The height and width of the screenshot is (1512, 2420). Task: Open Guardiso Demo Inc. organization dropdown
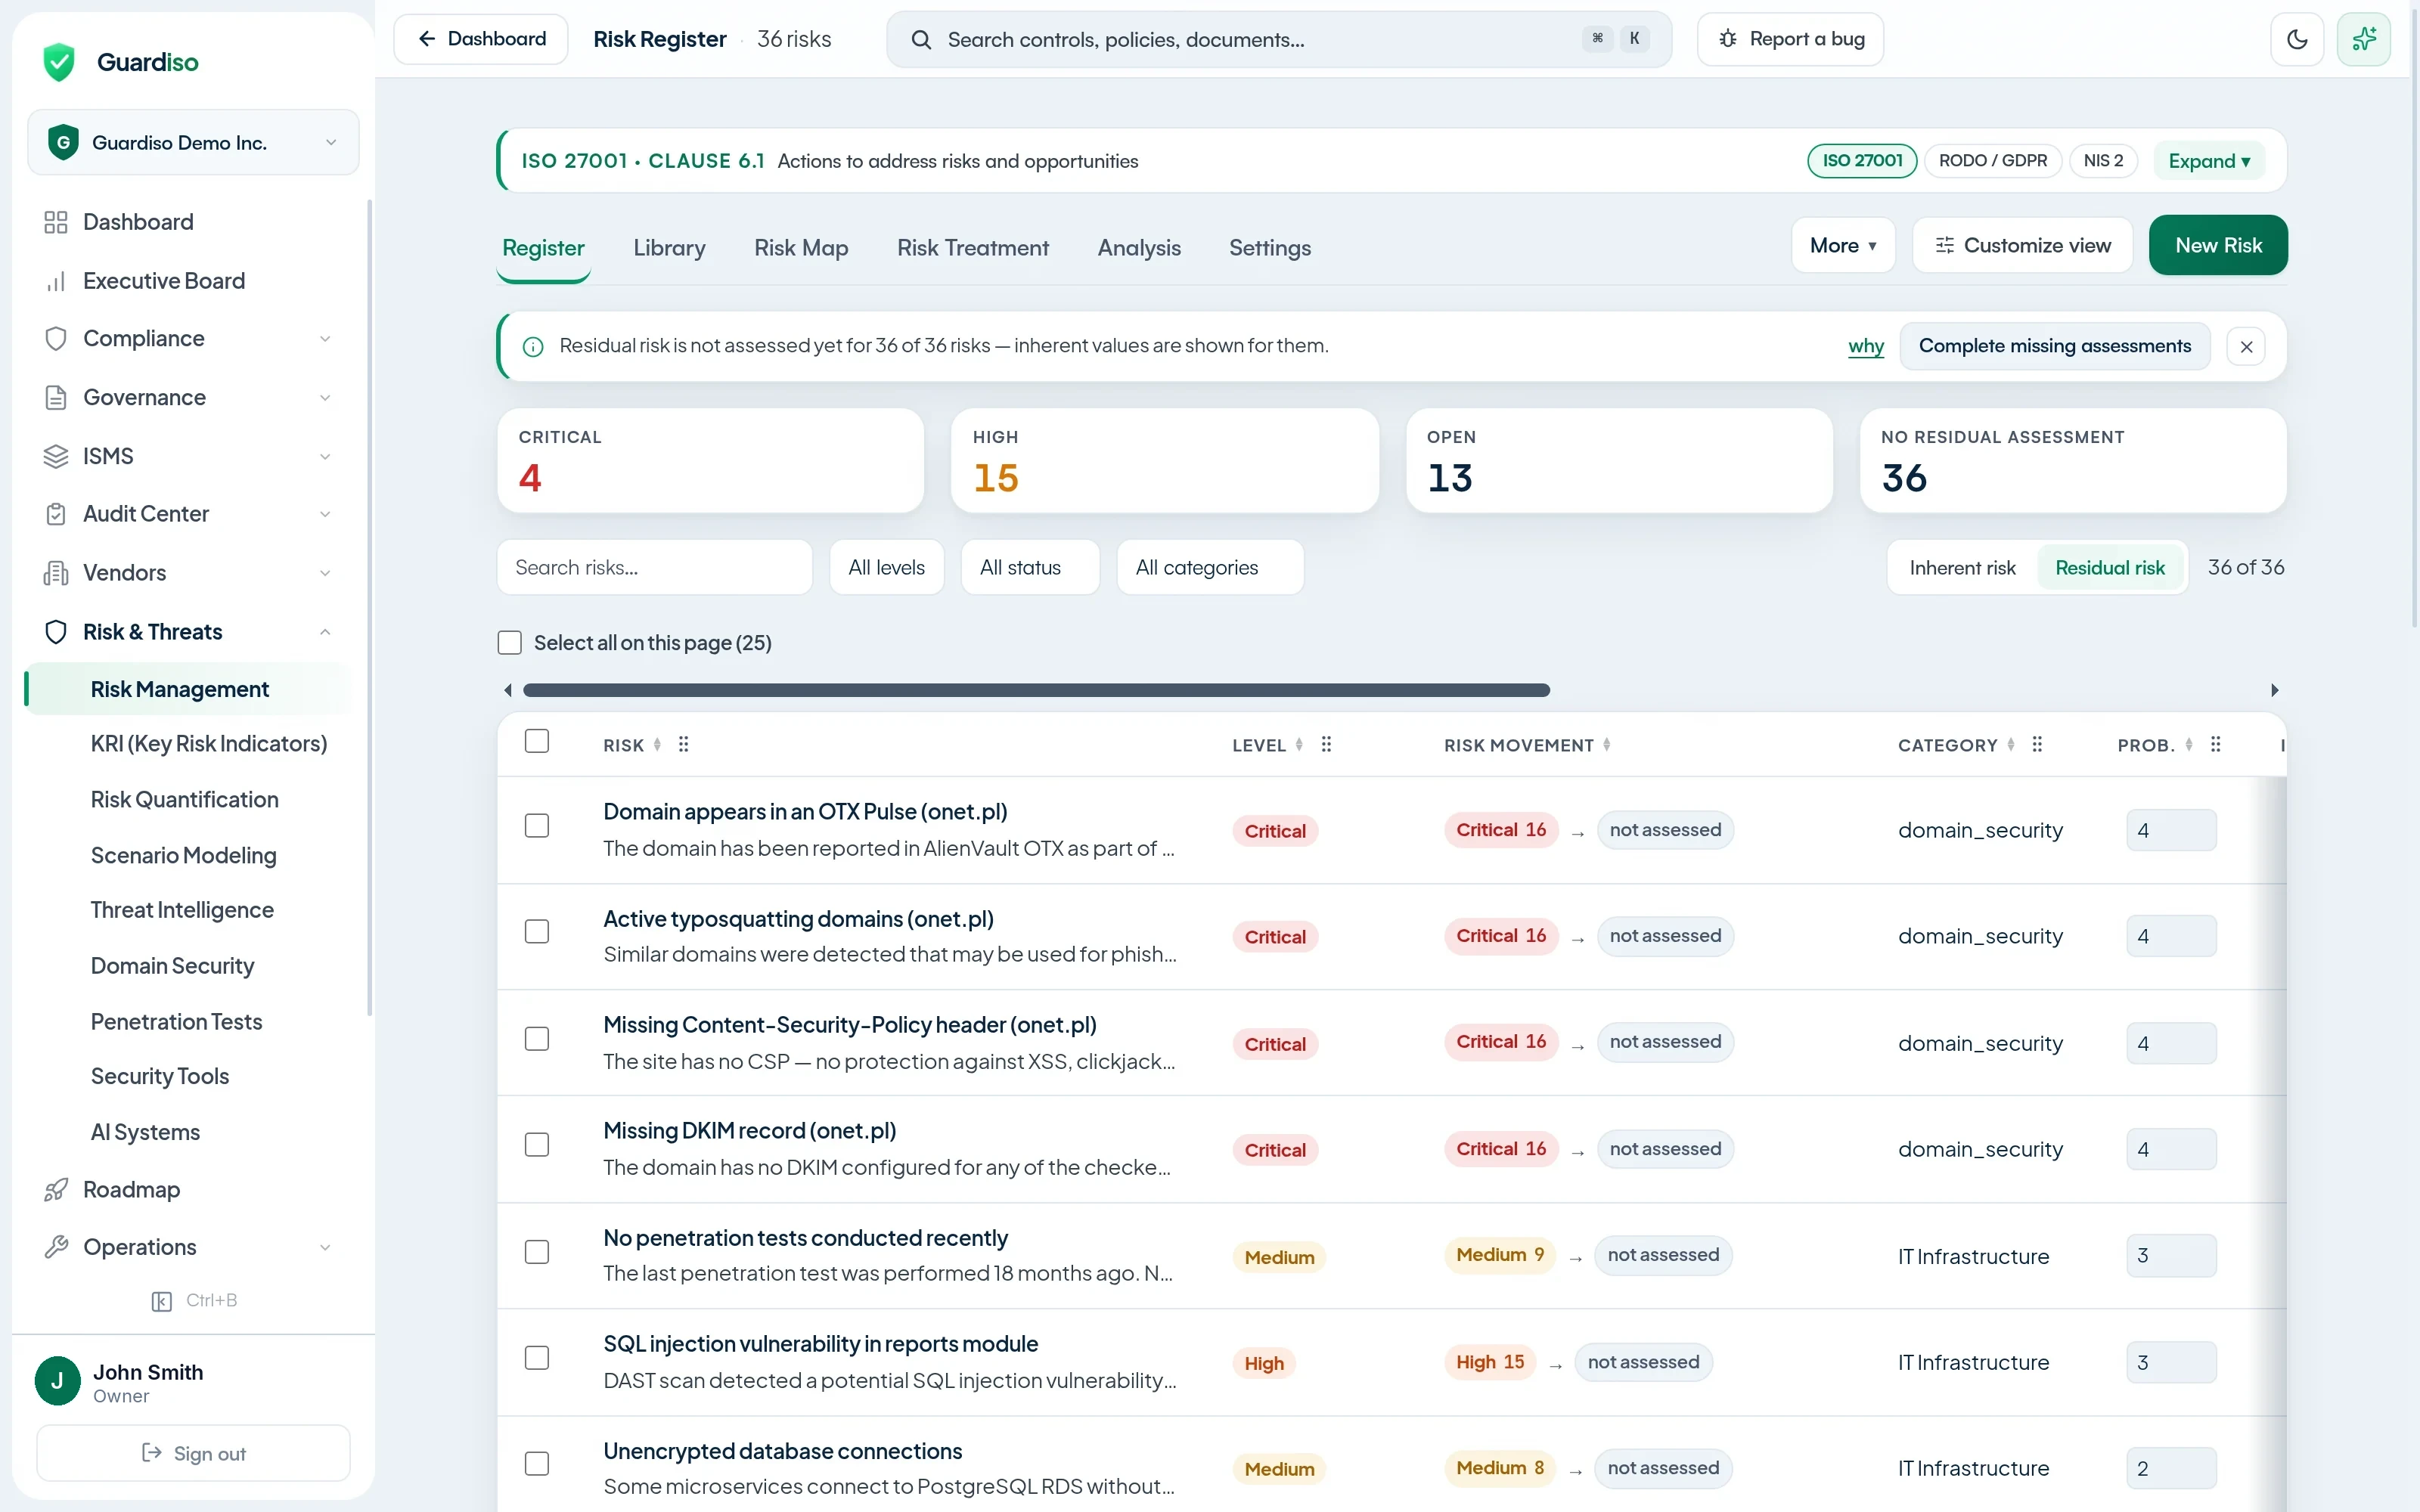pos(193,143)
